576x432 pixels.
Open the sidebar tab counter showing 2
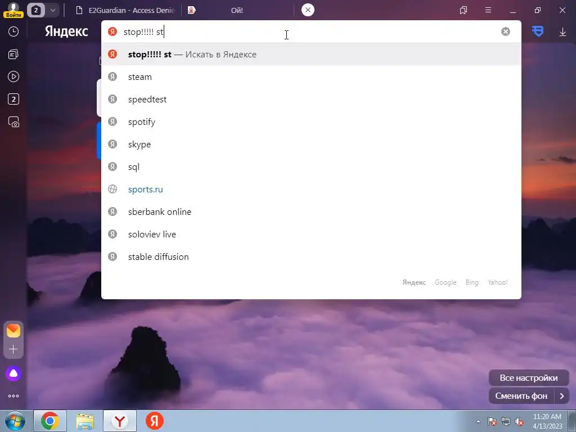13,99
